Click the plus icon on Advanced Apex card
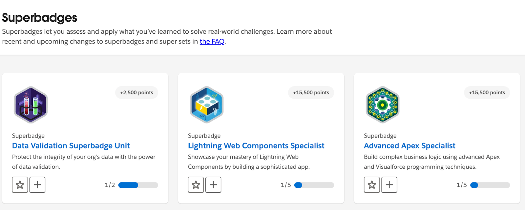The image size is (525, 210). [389, 184]
